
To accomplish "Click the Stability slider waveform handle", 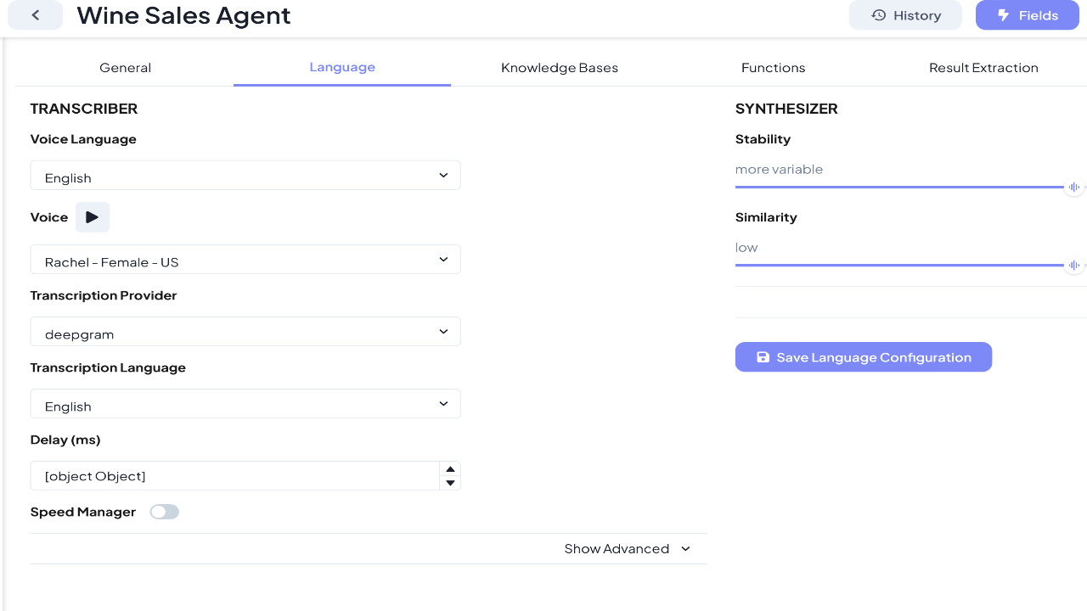I will 1073,187.
